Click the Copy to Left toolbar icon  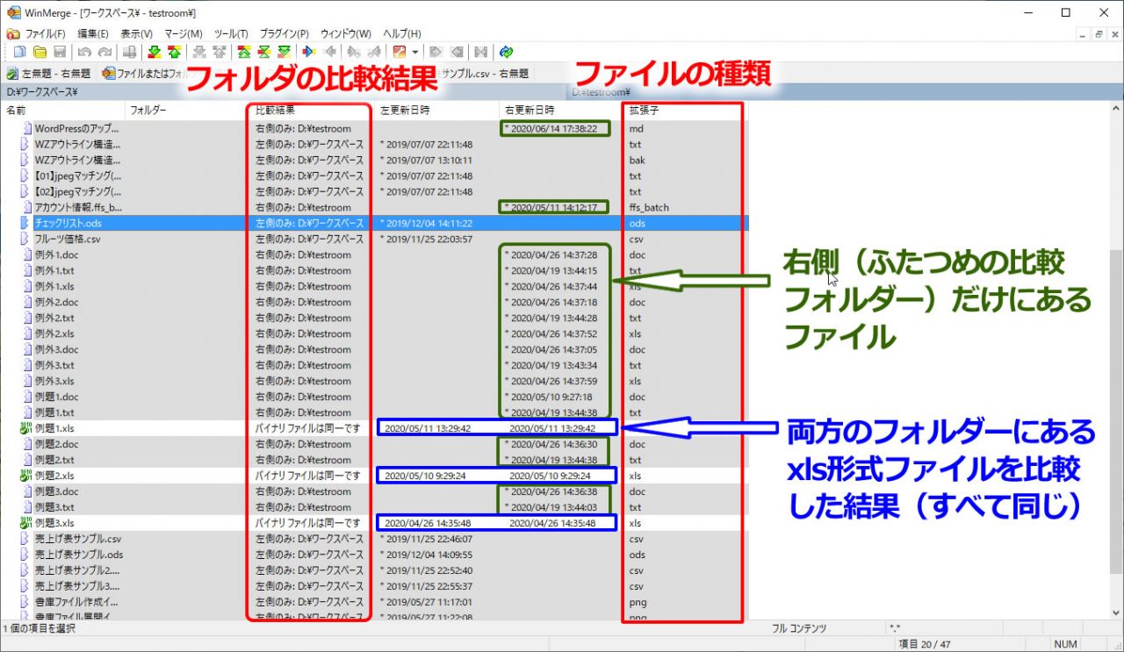point(332,52)
